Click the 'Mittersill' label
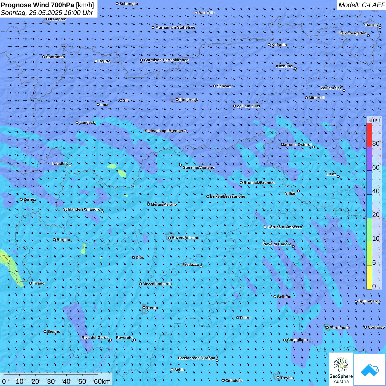 pos(317,98)
